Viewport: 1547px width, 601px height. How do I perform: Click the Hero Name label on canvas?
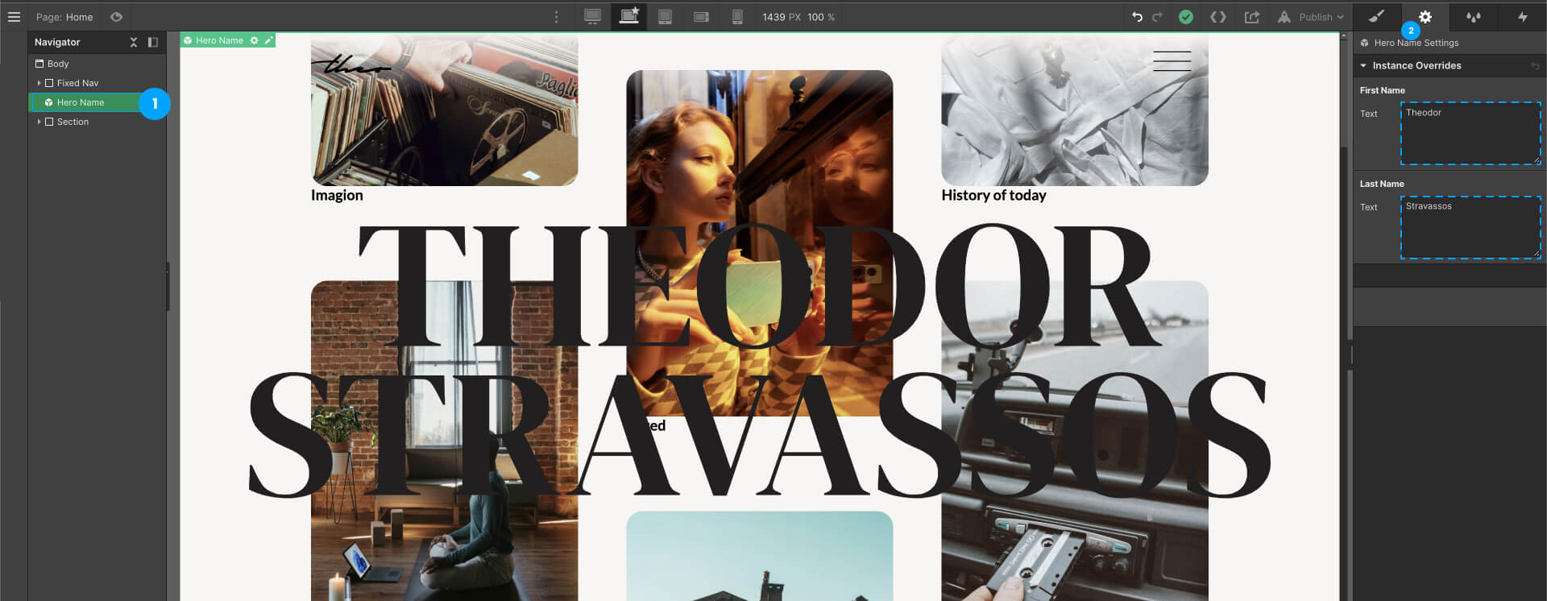click(x=219, y=40)
